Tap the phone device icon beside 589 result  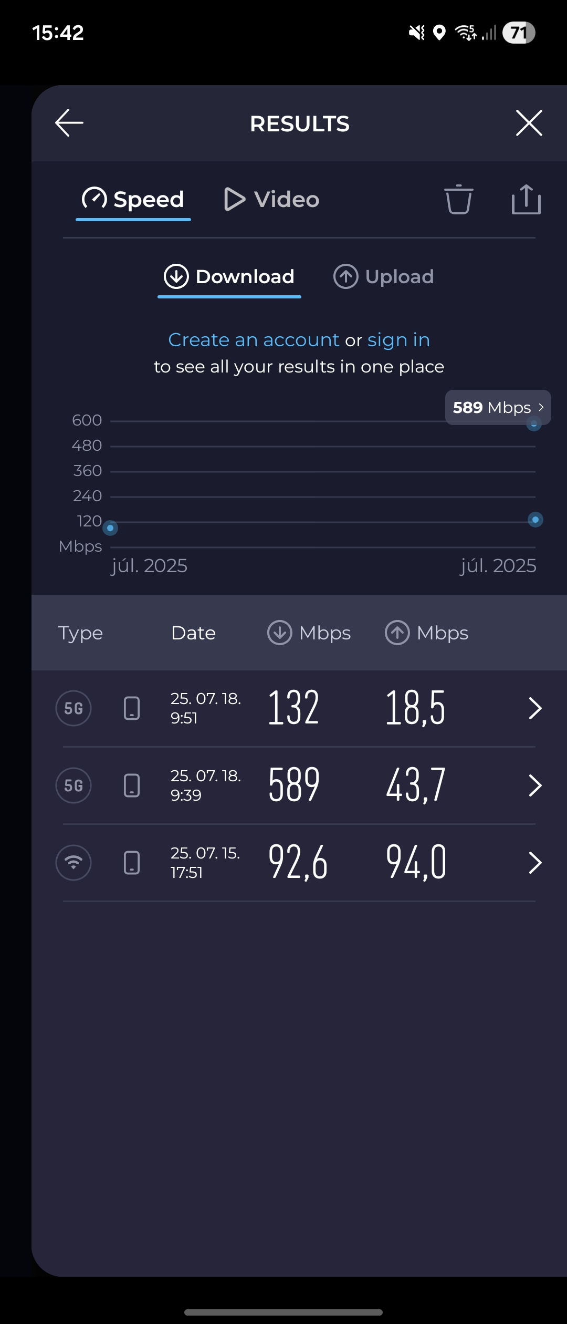[x=132, y=785]
